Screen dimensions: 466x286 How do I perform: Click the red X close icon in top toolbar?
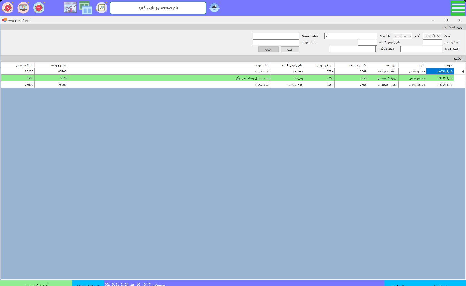(8, 8)
